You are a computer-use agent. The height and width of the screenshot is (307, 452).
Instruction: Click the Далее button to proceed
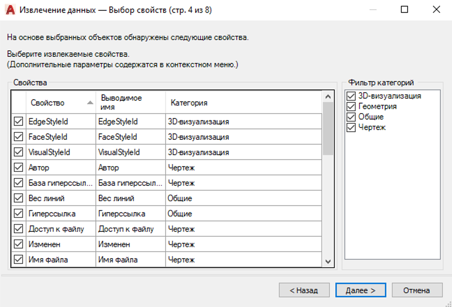click(360, 290)
